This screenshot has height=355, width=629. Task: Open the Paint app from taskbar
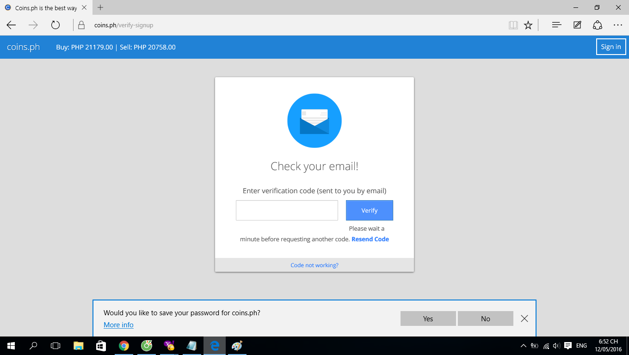click(237, 346)
